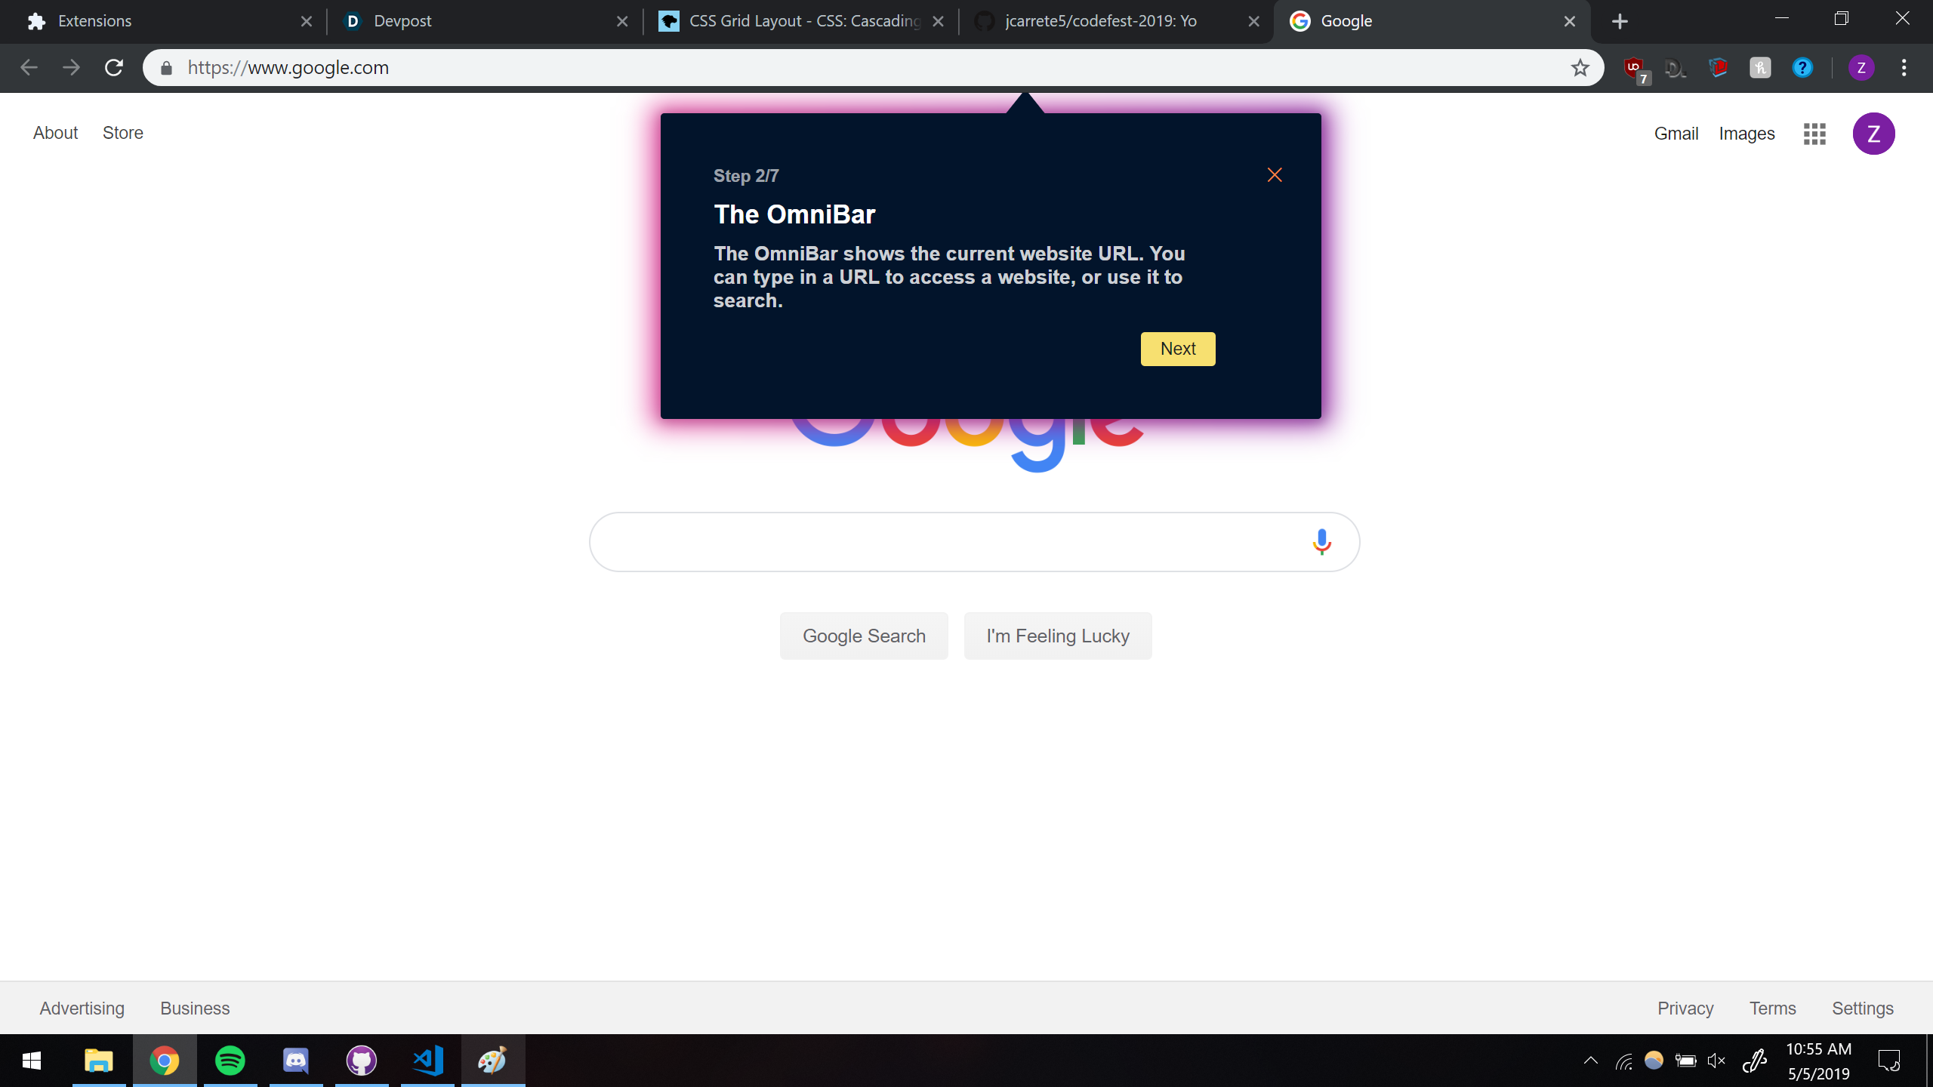Image resolution: width=1933 pixels, height=1087 pixels.
Task: Open the Settings link in footer
Action: coord(1862,1008)
